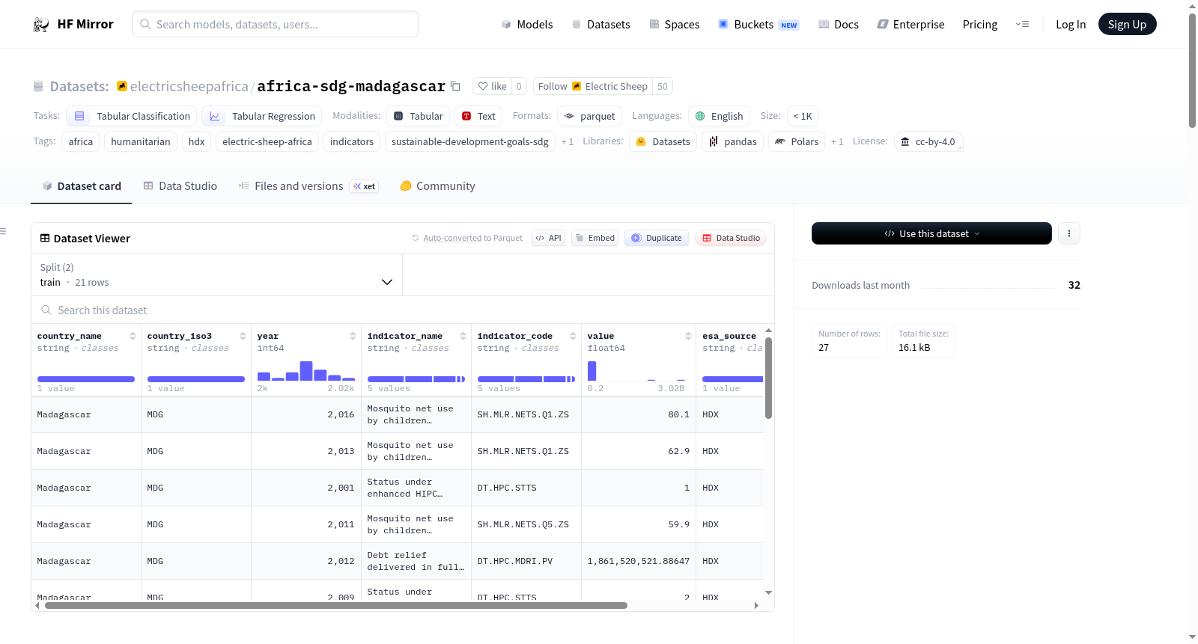This screenshot has height=644, width=1198.
Task: Click the Polars library tag
Action: point(796,141)
